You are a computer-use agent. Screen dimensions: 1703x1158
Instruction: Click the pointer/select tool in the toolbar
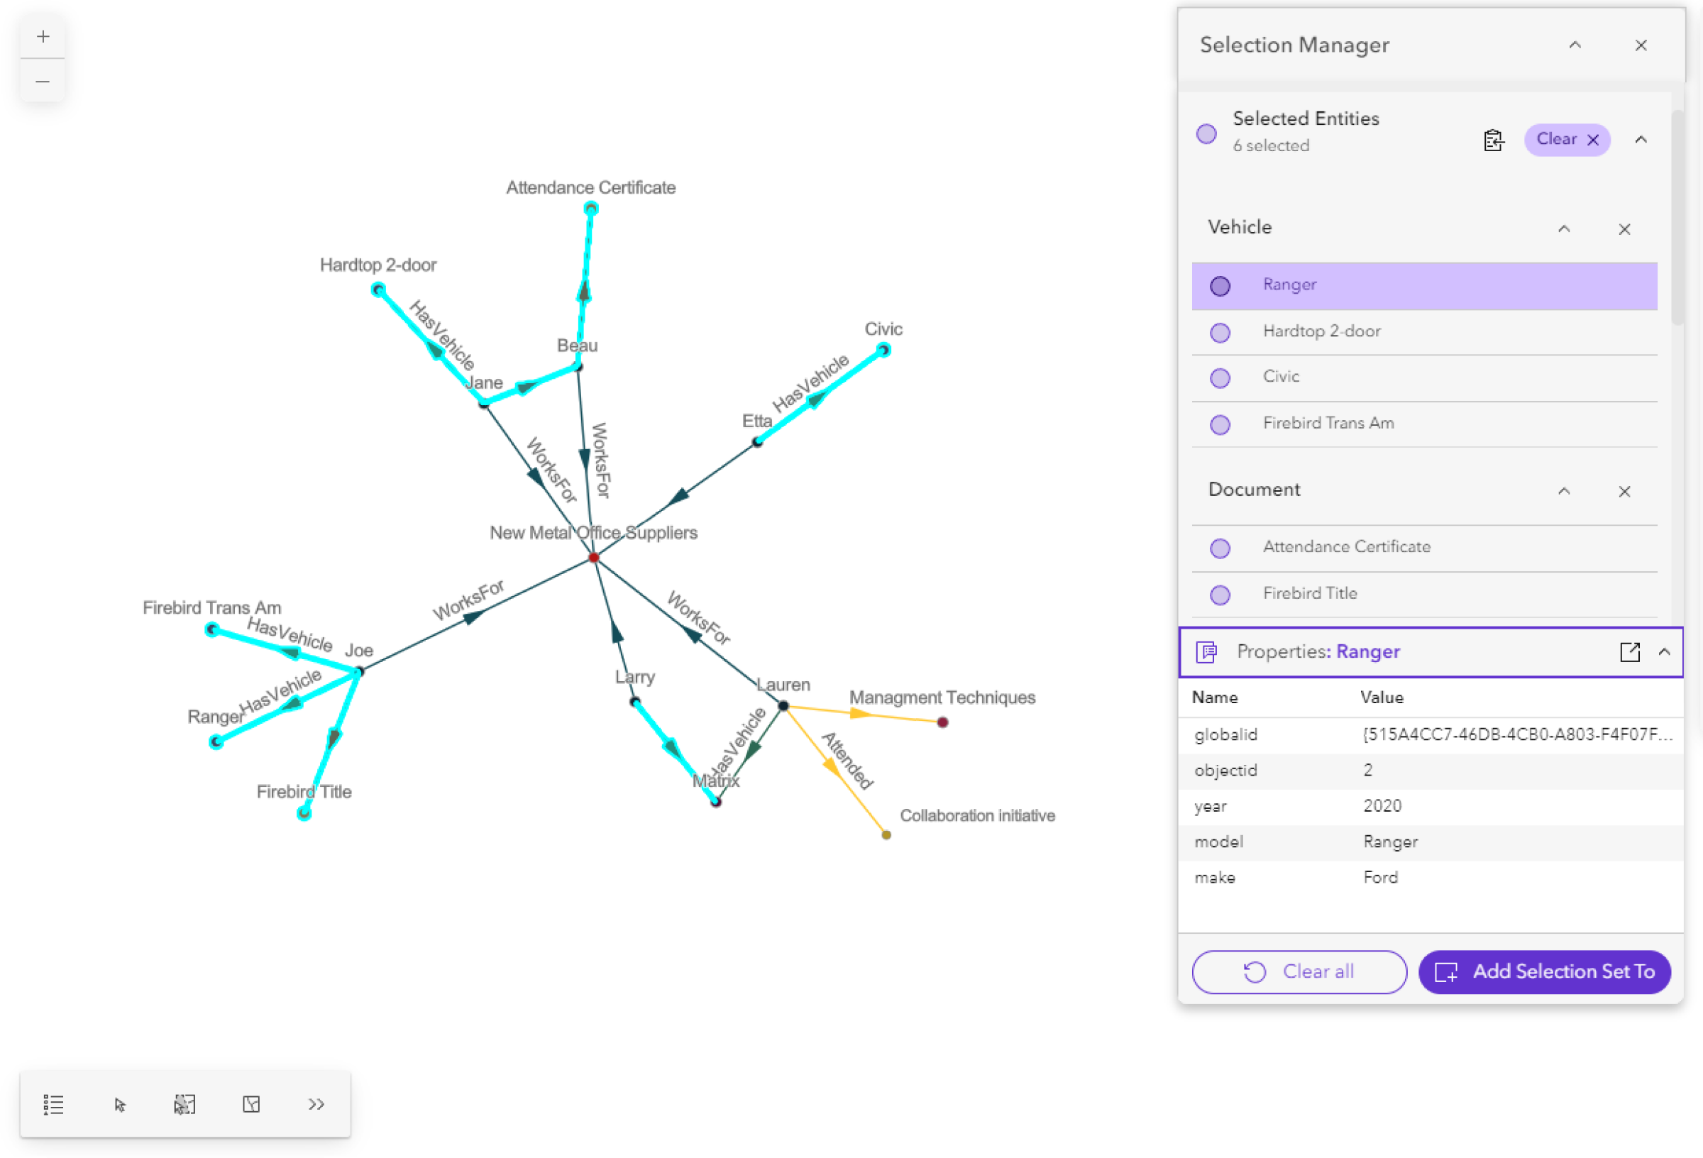pyautogui.click(x=120, y=1104)
